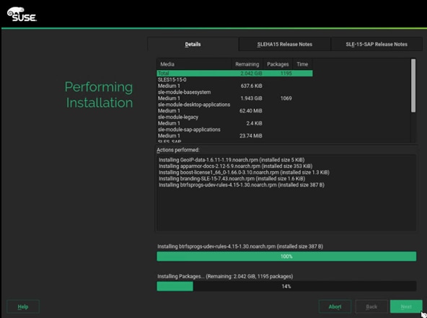This screenshot has width=427, height=318.
Task: Click the 637.6 KiB remaining value
Action: pos(251,86)
